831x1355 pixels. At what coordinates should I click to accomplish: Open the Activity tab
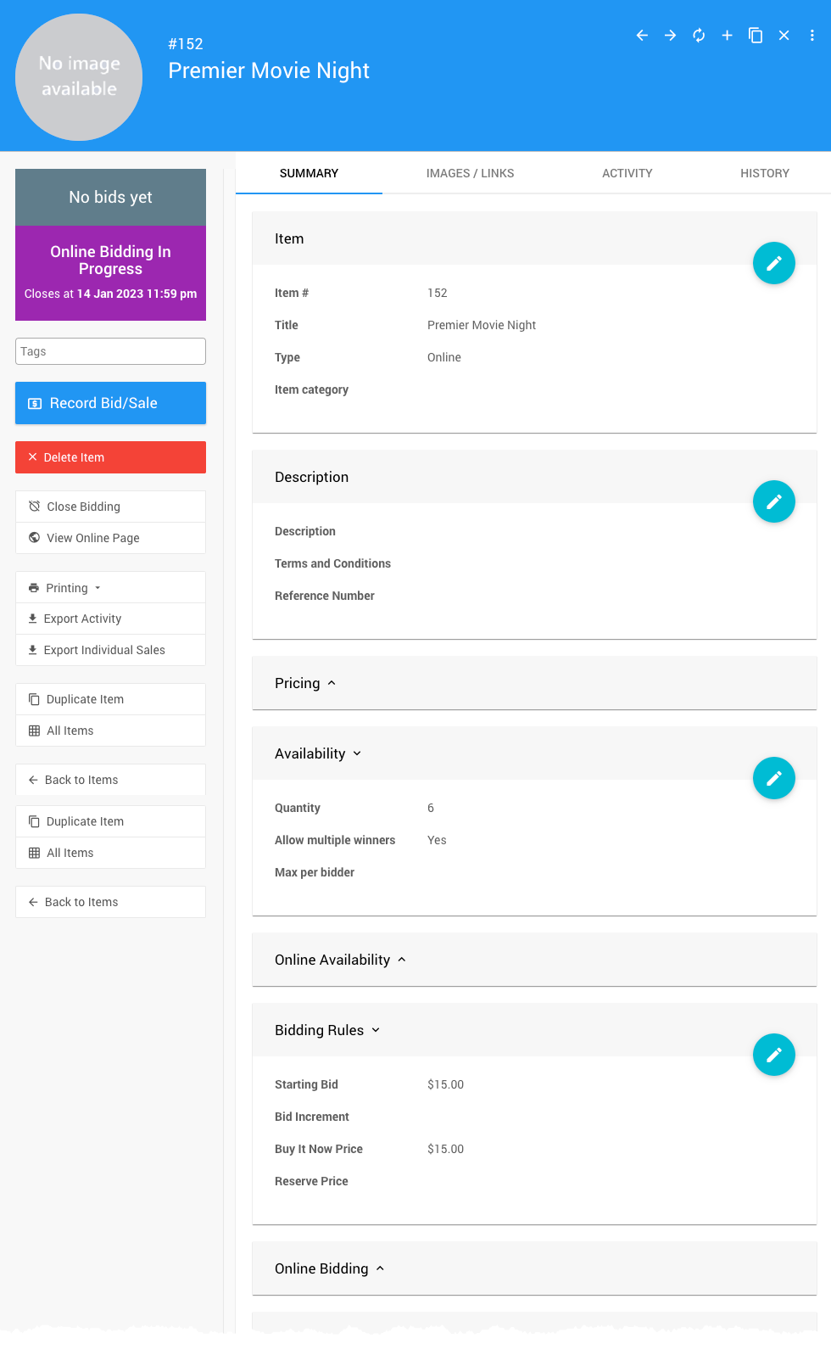(x=627, y=173)
